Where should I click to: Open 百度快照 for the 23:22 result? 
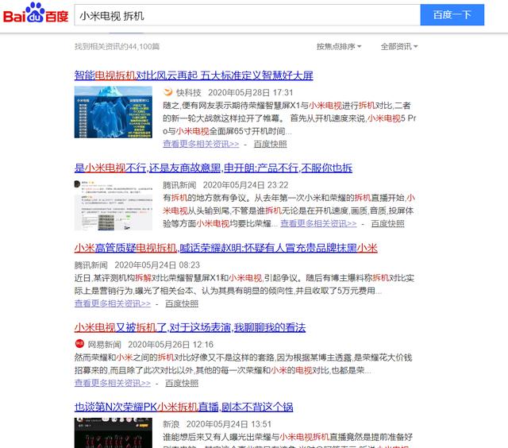point(387,223)
